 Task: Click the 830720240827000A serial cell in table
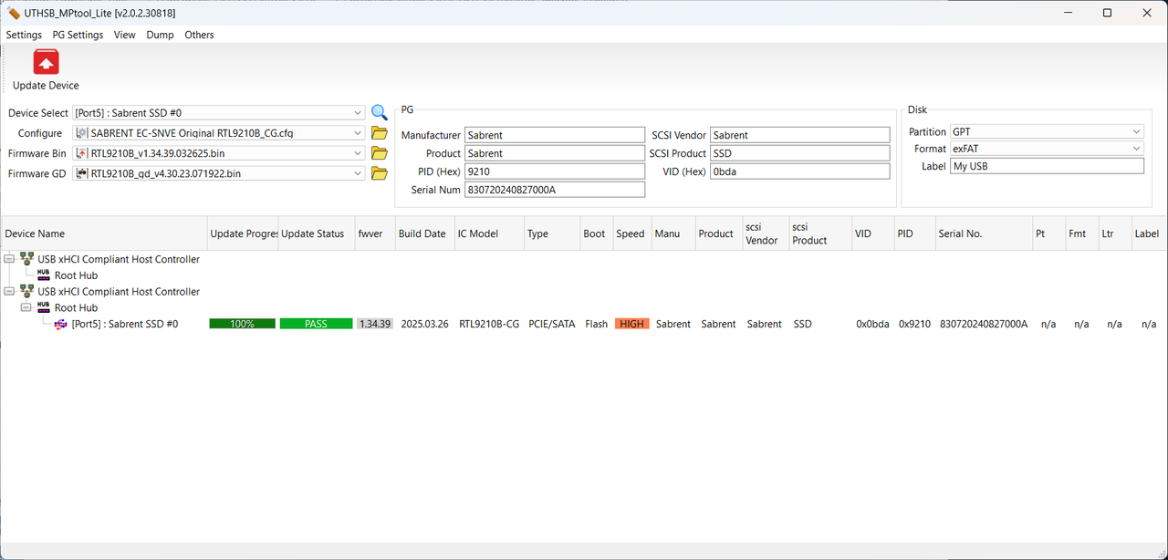click(x=984, y=324)
